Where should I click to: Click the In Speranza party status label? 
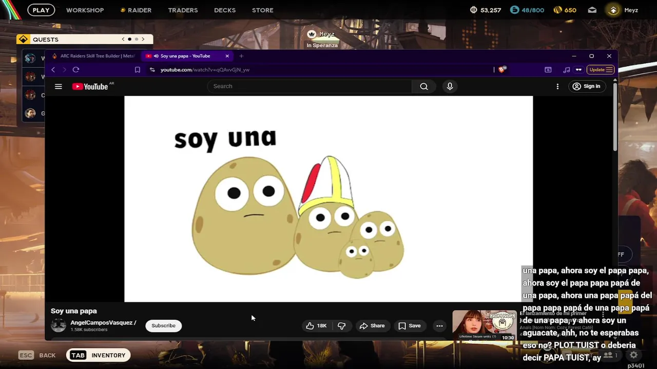tap(322, 46)
